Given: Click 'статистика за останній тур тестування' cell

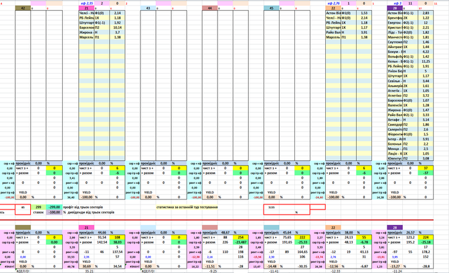Looking at the screenshot, I should 187,207.
